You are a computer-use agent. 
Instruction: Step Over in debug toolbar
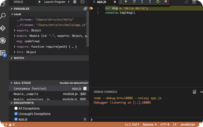point(134,2)
